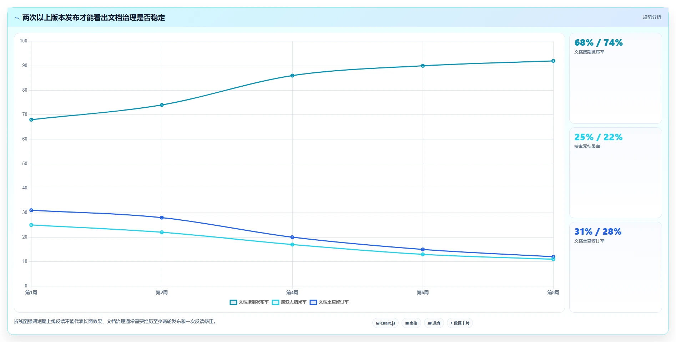Viewport: 676px width, 342px height.
Task: Click 搜索无结果率 point at 第1周
Action: tap(31, 225)
